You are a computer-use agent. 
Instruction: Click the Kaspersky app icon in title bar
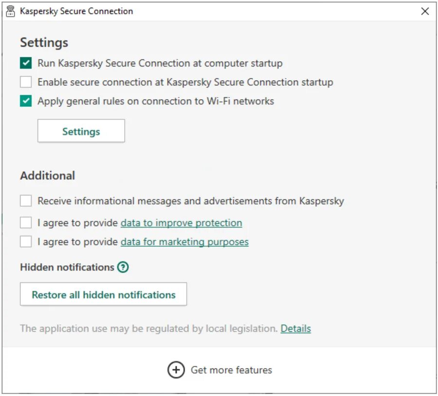tap(11, 11)
